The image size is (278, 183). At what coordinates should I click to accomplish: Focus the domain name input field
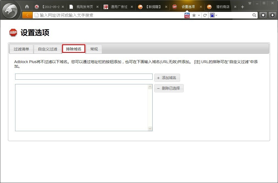point(84,77)
